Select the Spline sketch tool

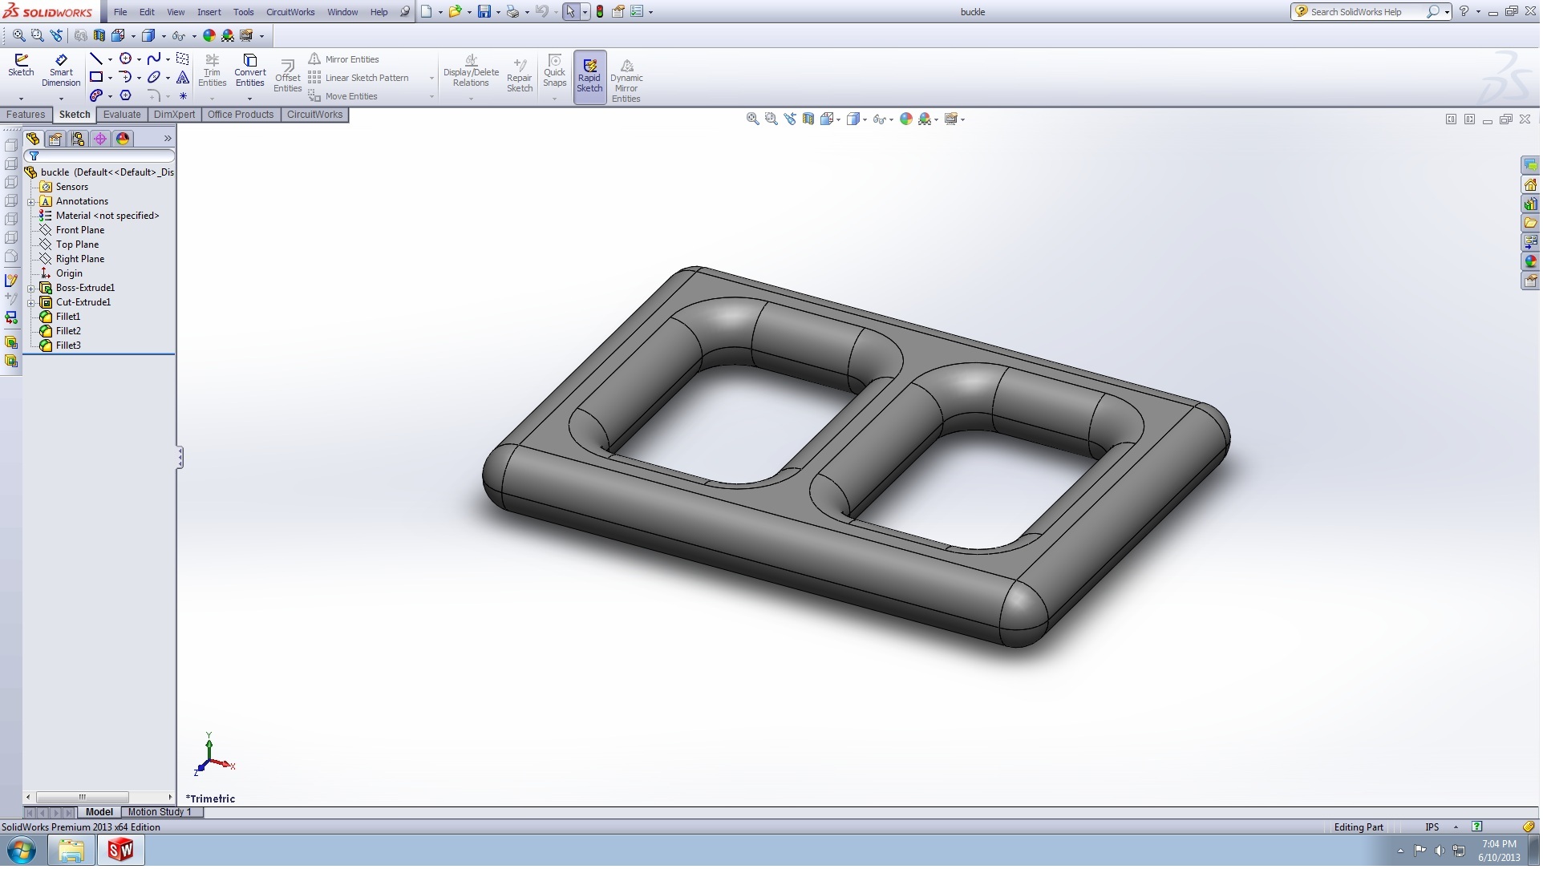[154, 59]
